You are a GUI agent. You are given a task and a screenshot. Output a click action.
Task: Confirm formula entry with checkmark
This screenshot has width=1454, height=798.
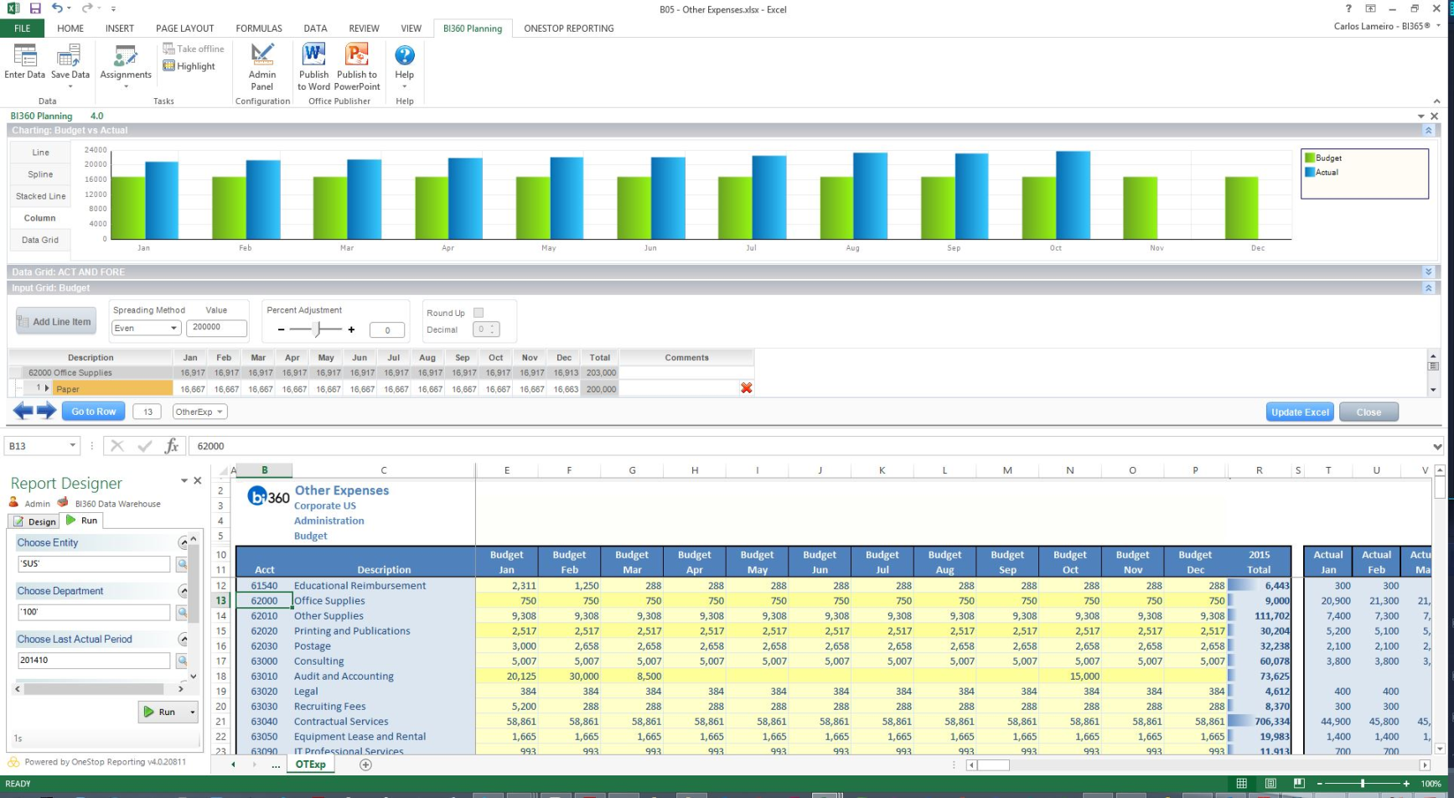[145, 446]
